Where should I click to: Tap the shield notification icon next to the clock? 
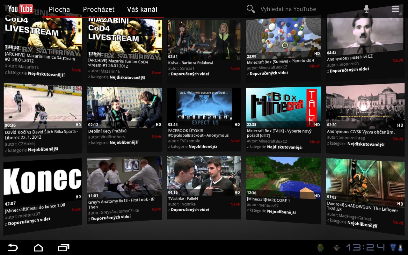pos(393,247)
